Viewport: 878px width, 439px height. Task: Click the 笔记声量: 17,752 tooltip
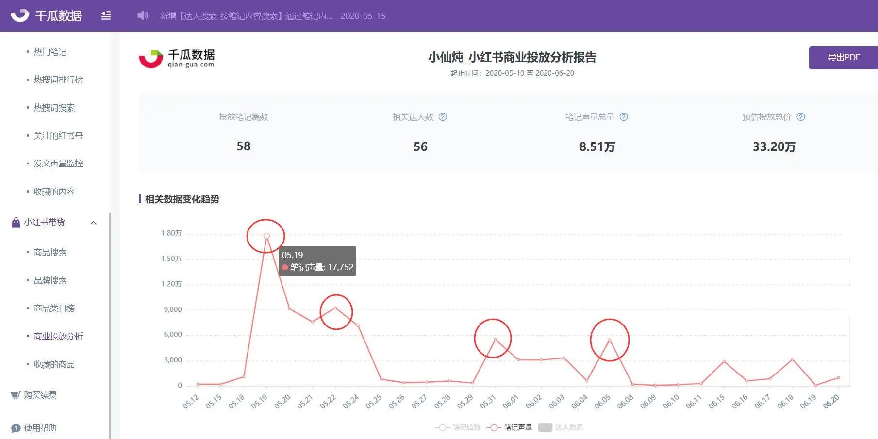[317, 261]
